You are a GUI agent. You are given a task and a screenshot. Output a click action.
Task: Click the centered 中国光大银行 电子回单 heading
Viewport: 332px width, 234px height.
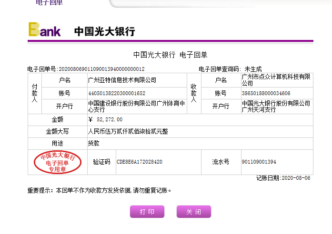170,55
